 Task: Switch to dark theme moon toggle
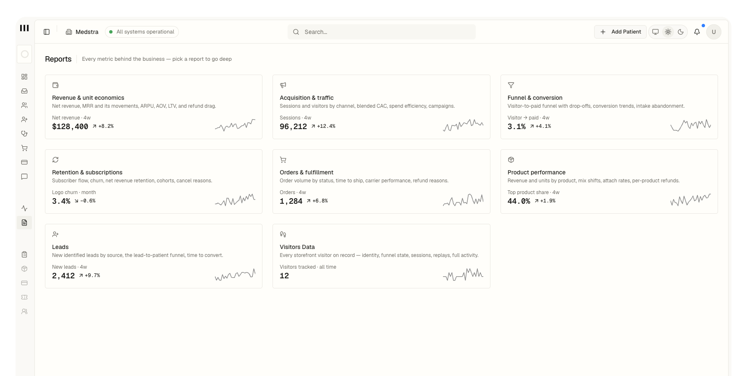pyautogui.click(x=681, y=32)
